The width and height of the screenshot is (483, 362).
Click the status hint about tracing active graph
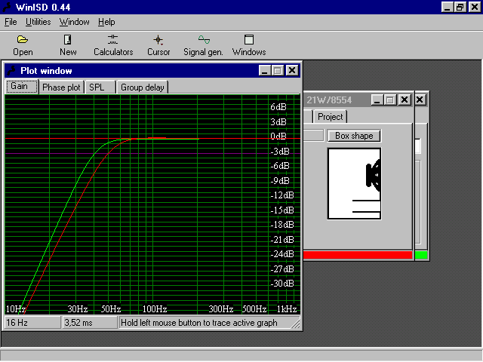pos(199,323)
